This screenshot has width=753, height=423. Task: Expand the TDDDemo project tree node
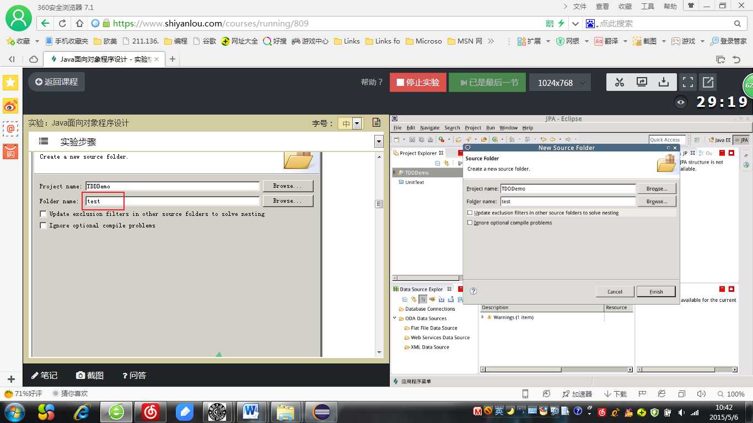click(x=394, y=173)
